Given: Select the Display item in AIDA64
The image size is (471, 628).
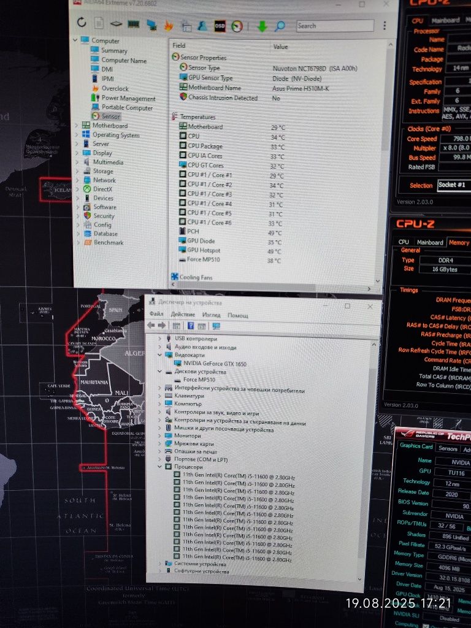Looking at the screenshot, I should pyautogui.click(x=102, y=153).
